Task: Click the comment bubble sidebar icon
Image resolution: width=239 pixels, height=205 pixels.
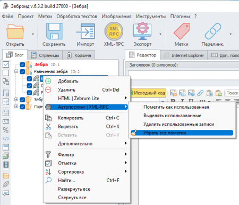Action: click(6, 193)
